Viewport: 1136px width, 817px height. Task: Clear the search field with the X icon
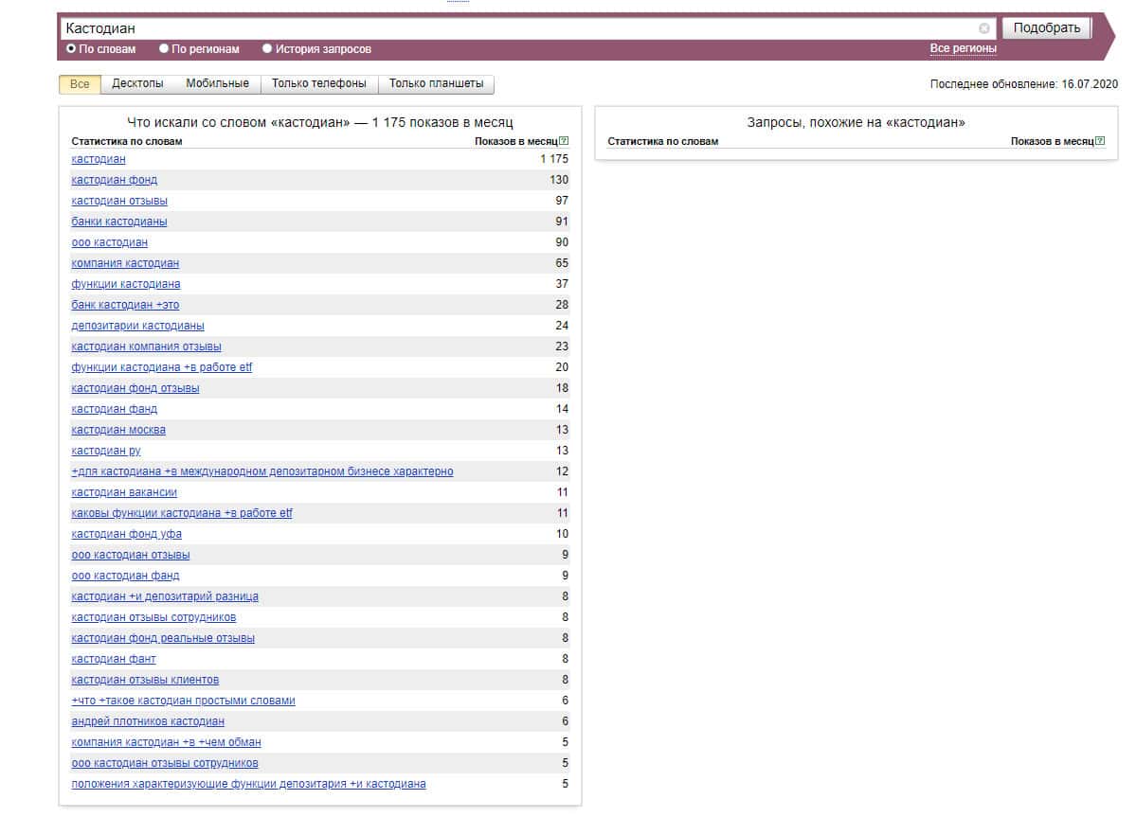click(984, 28)
